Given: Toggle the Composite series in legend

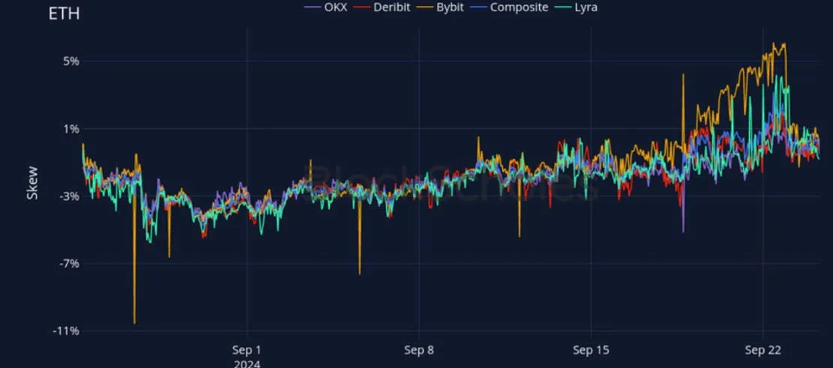Looking at the screenshot, I should click(508, 7).
